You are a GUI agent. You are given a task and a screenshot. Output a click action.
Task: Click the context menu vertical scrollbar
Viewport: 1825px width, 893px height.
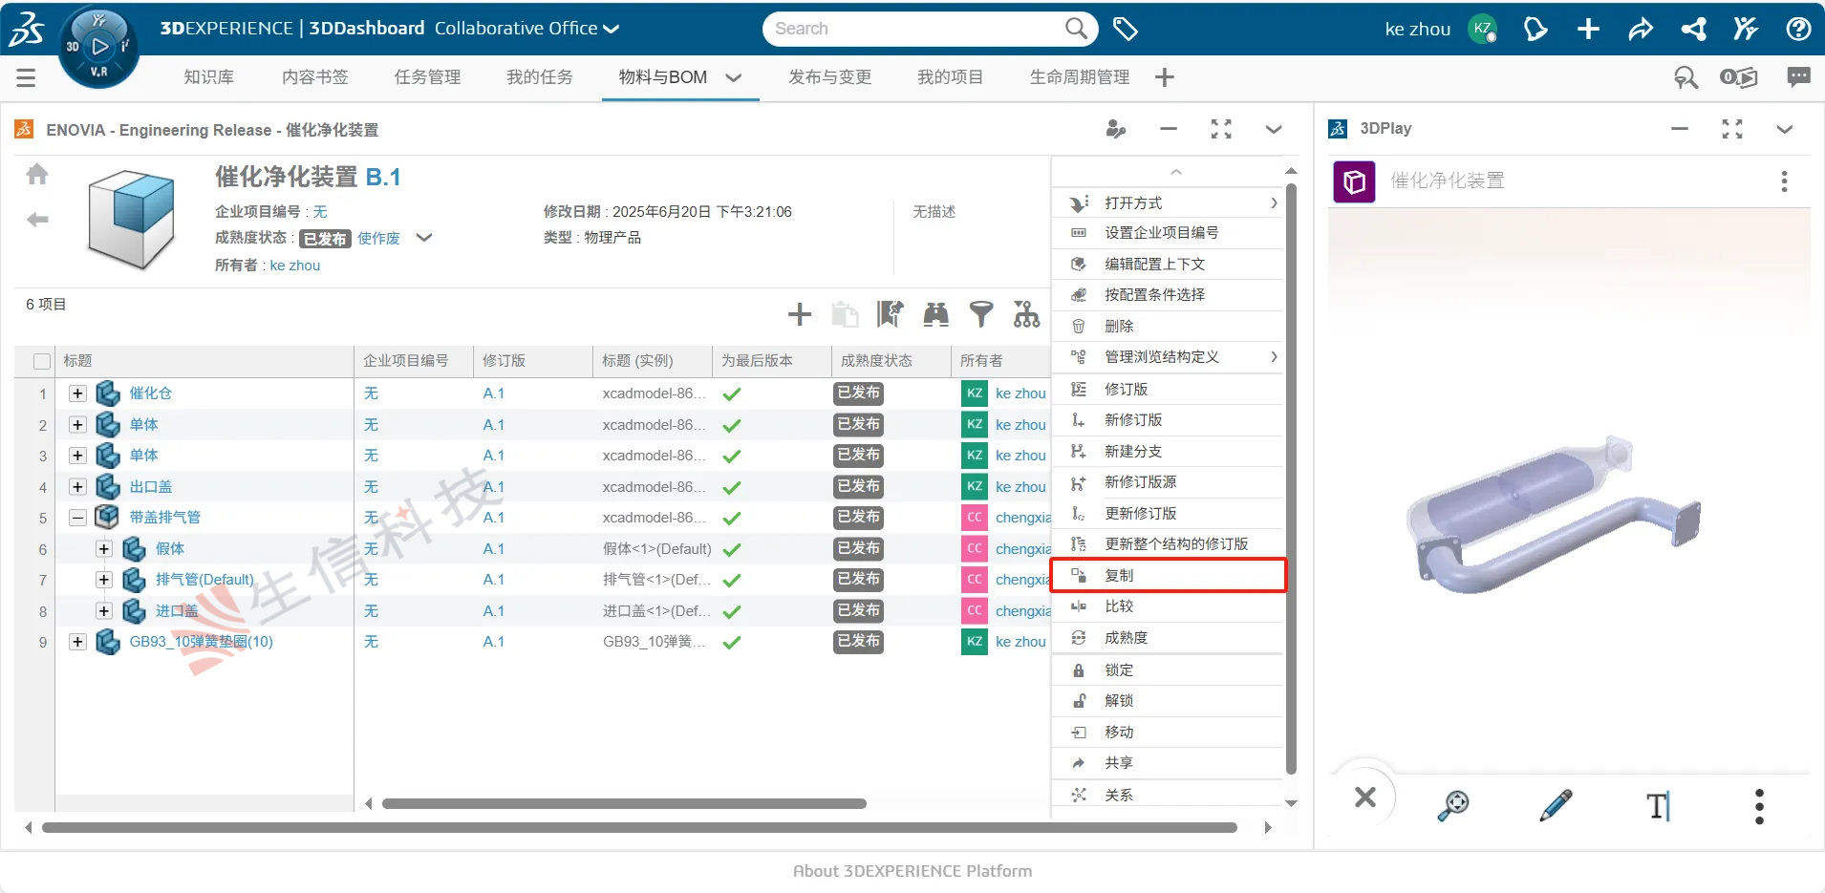[1291, 478]
